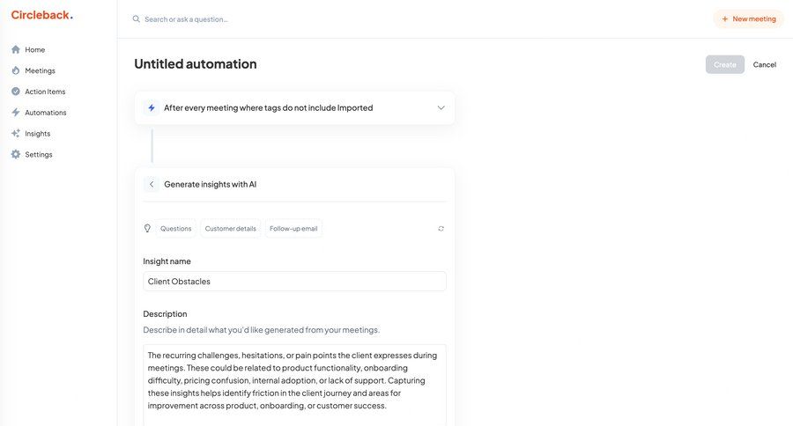Image resolution: width=793 pixels, height=426 pixels.
Task: Pick the Follow-up email suggestion chip
Action: point(293,229)
